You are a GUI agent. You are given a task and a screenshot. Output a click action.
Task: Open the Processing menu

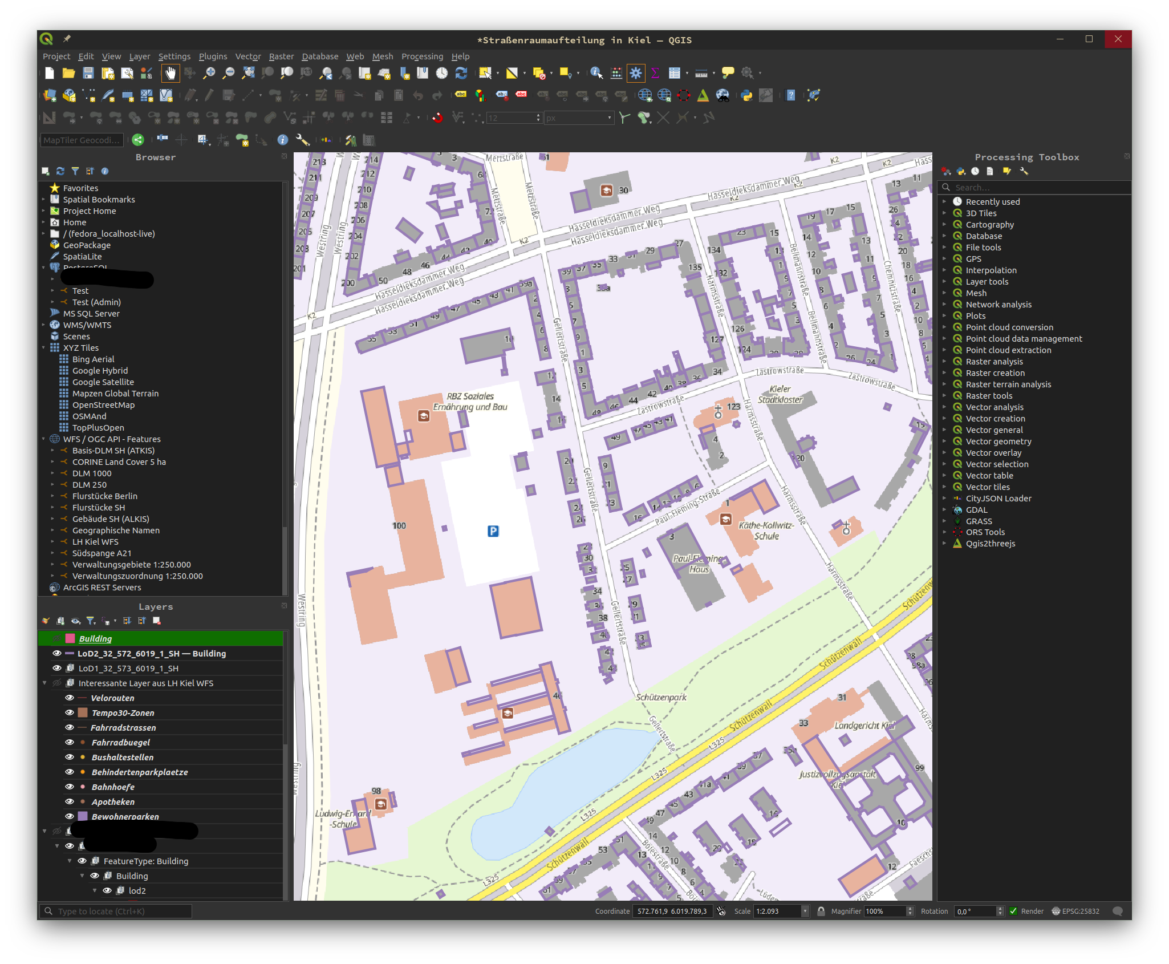(422, 56)
